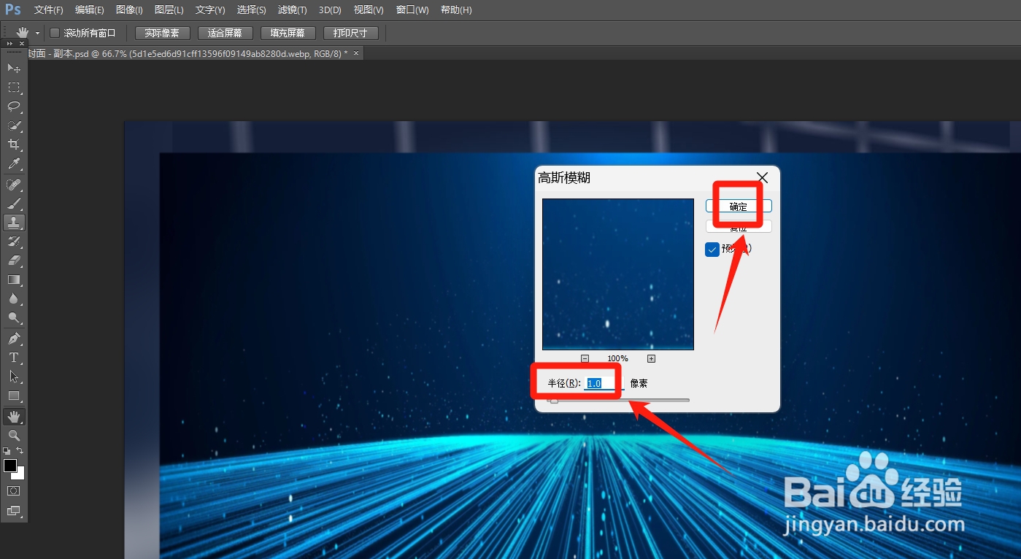
Task: Select the Spot Healing Brush tool
Action: pyautogui.click(x=14, y=185)
